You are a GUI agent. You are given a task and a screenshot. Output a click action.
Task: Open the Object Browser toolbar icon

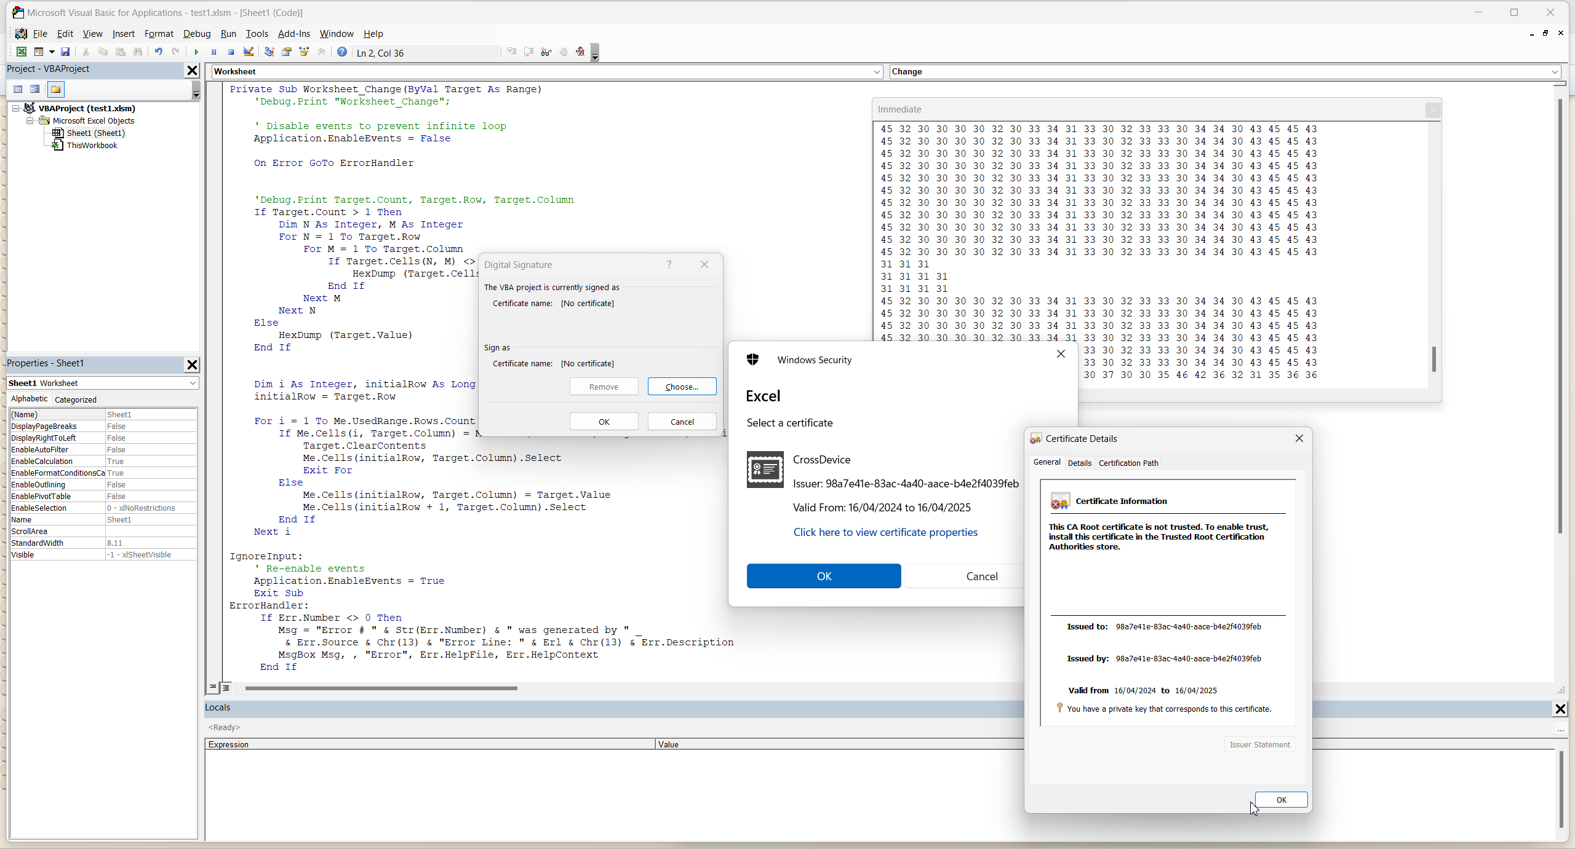pos(304,52)
